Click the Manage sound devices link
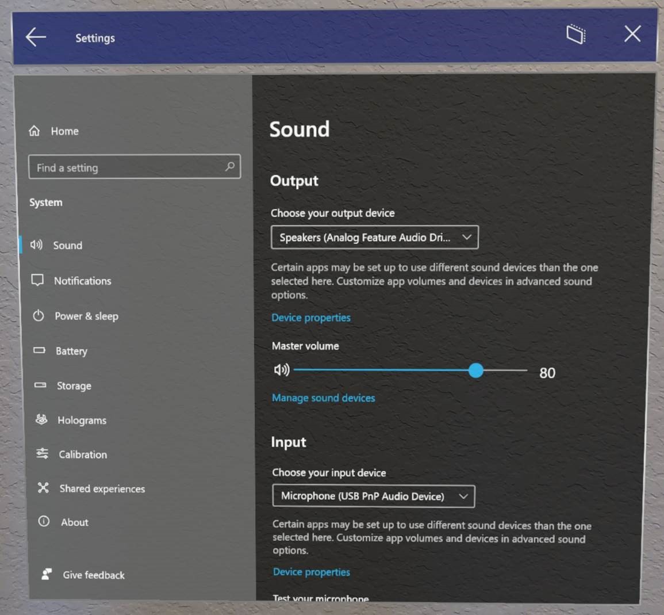664x615 pixels. [x=323, y=398]
